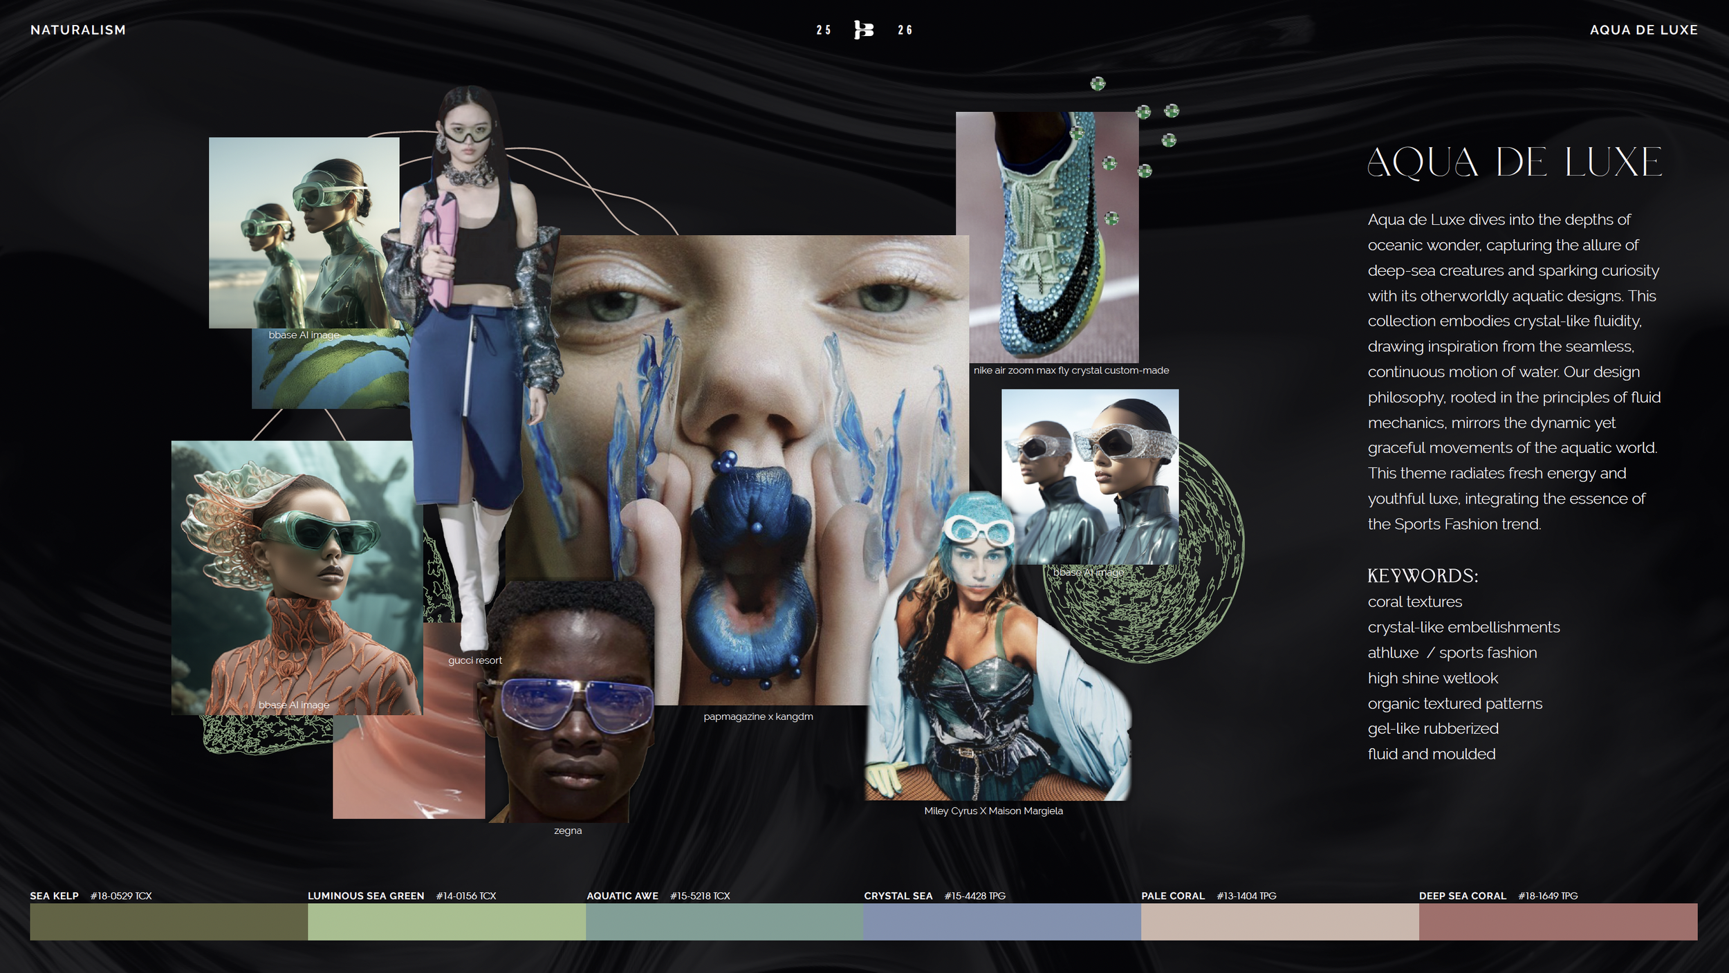Click the DEEP SEA CORAL label
1729x973 pixels.
[x=1463, y=896]
